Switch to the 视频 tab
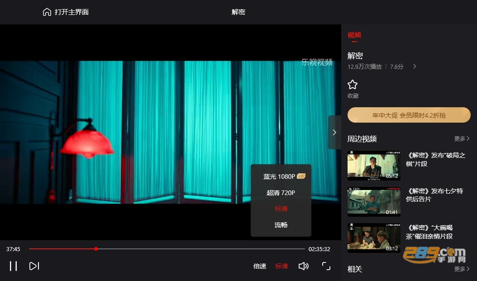Image resolution: width=477 pixels, height=281 pixels. pyautogui.click(x=354, y=35)
